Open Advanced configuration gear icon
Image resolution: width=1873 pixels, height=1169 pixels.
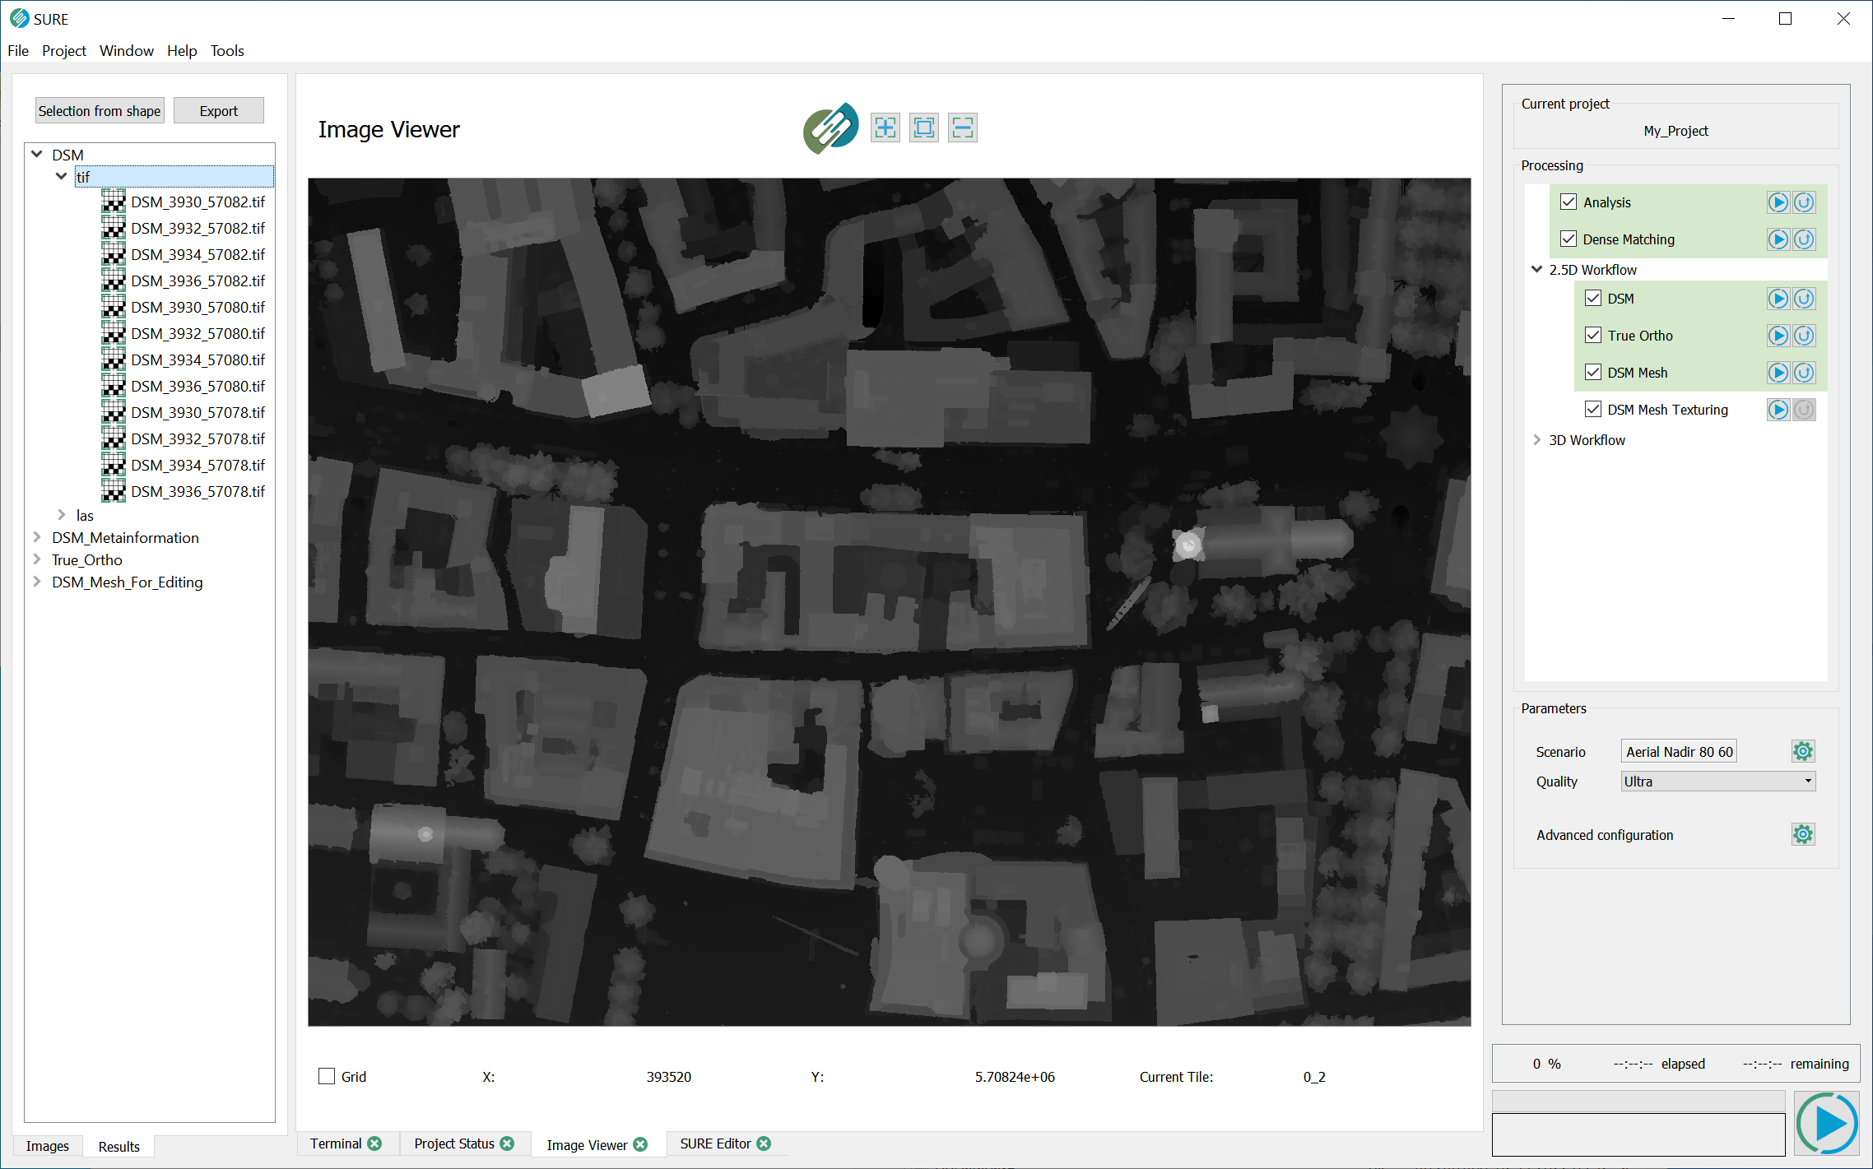coord(1802,834)
